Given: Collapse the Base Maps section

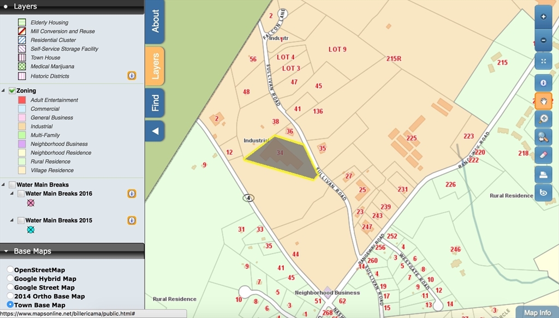Looking at the screenshot, I should 5,251.
